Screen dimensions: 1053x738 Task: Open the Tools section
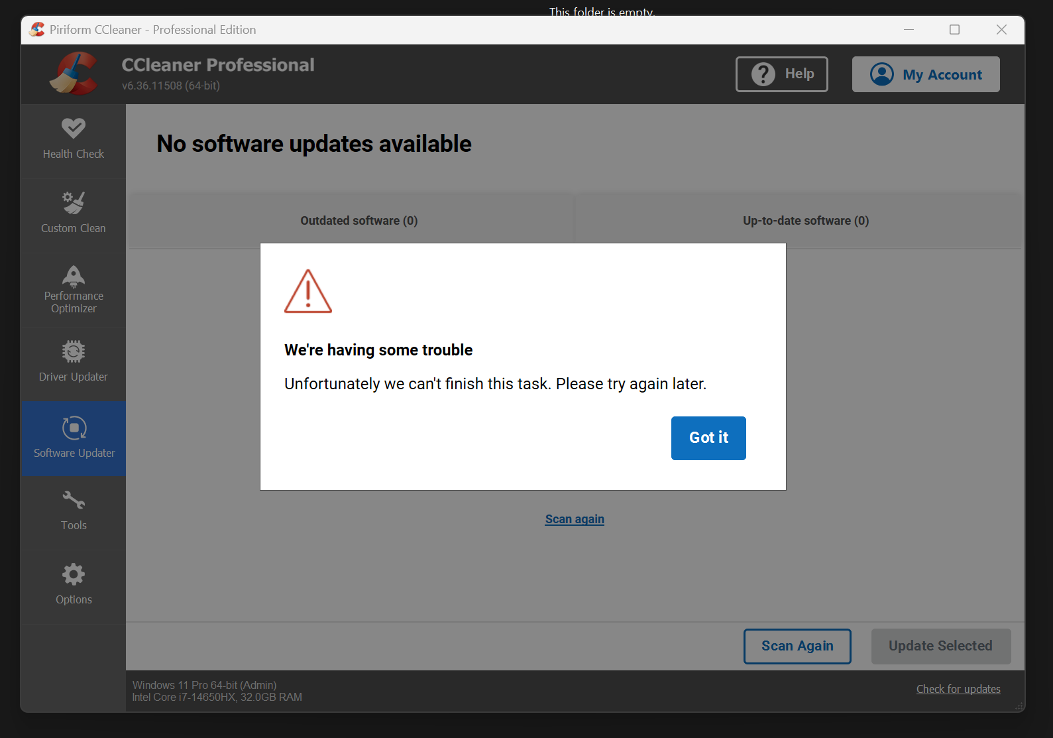pos(74,513)
